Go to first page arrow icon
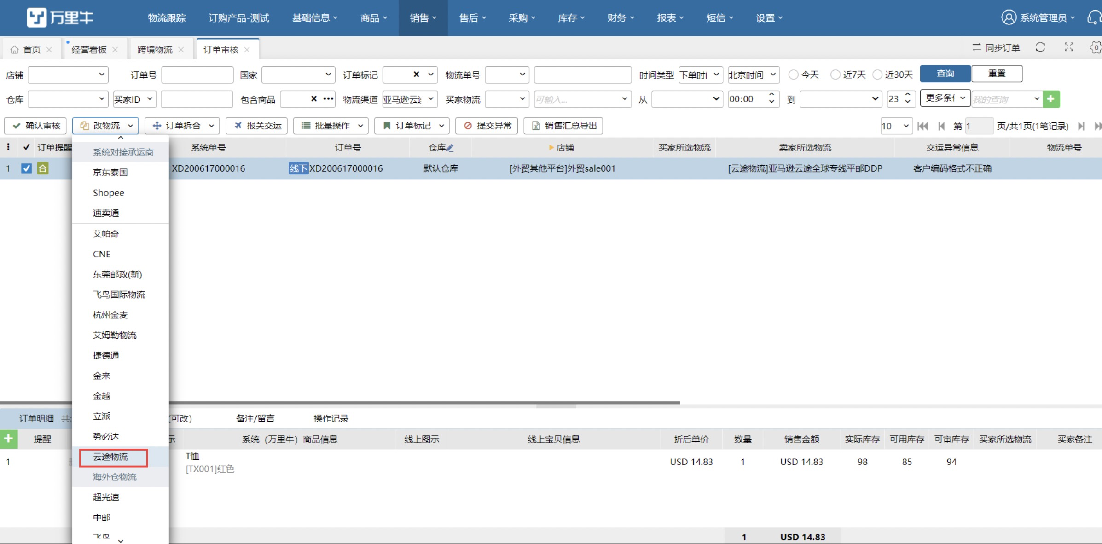This screenshot has height=544, width=1102. (x=922, y=126)
